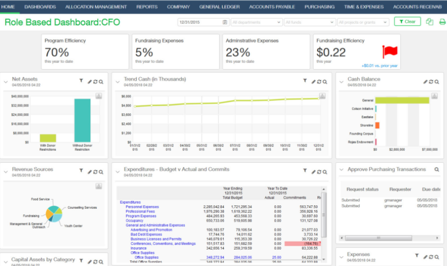Open the All funds dropdown

[310, 22]
